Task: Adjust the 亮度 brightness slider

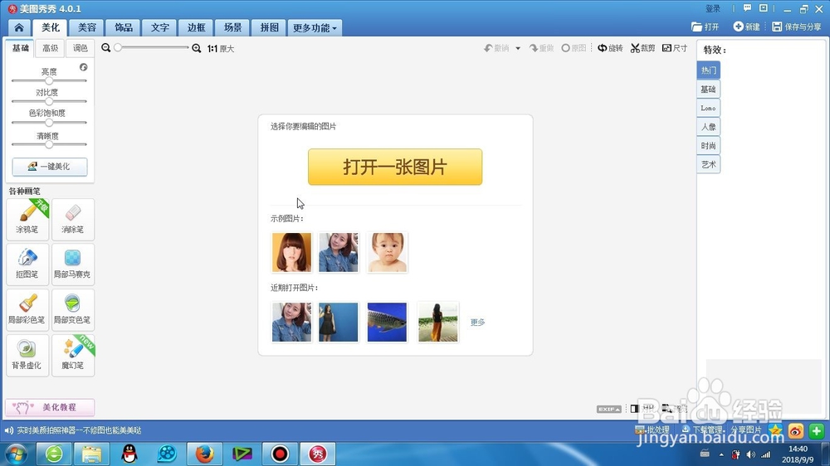Action: (x=49, y=81)
